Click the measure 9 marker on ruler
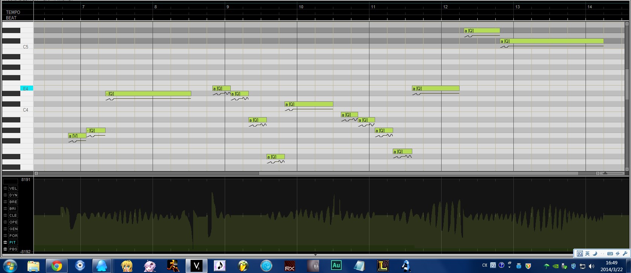The width and height of the screenshot is (631, 273). tap(227, 7)
